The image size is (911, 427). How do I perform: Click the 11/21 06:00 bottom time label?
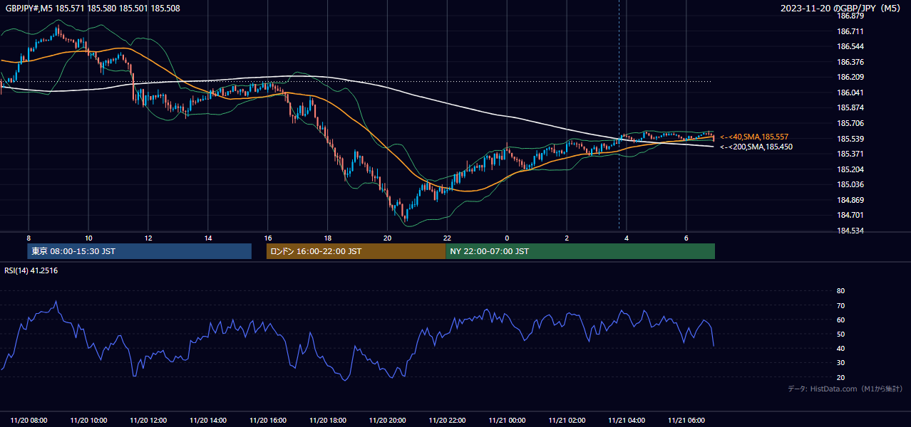[x=686, y=420]
